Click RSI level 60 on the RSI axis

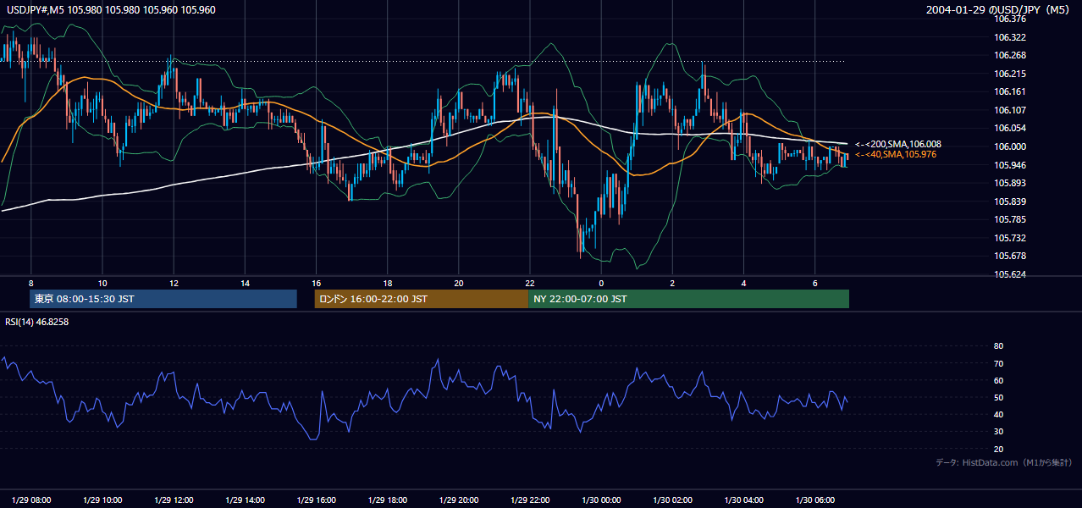(998, 380)
